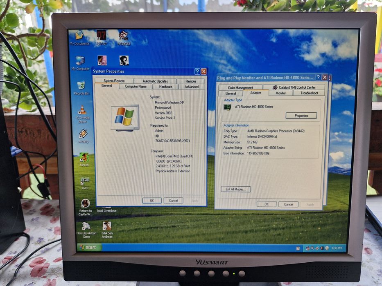This screenshot has width=382, height=286.
Task: Switch to the Monitor tab
Action: coord(280,93)
